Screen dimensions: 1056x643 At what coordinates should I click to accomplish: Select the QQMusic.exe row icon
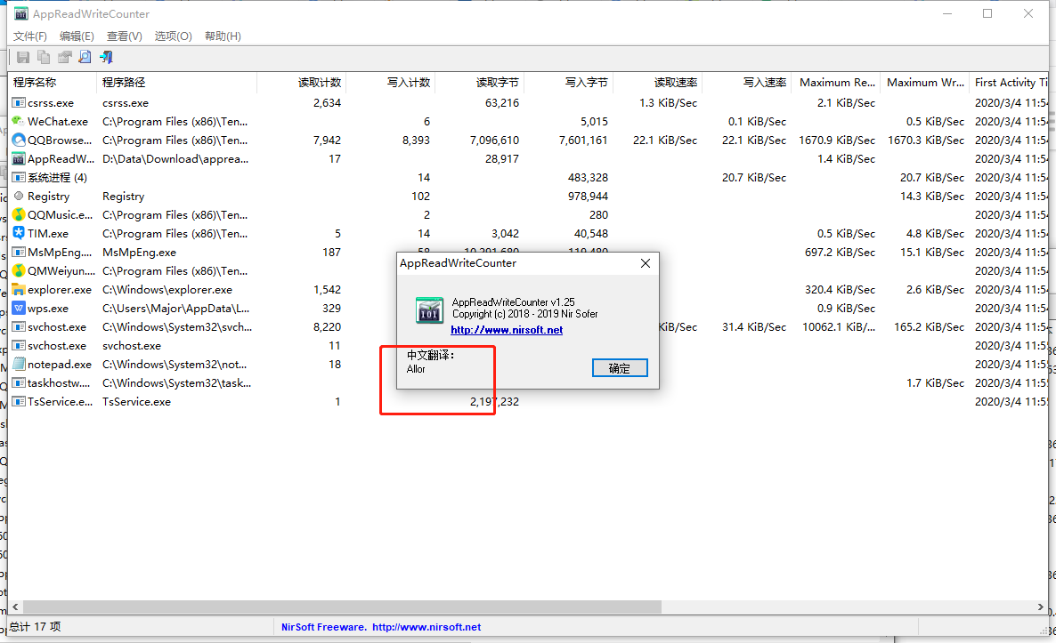(18, 214)
